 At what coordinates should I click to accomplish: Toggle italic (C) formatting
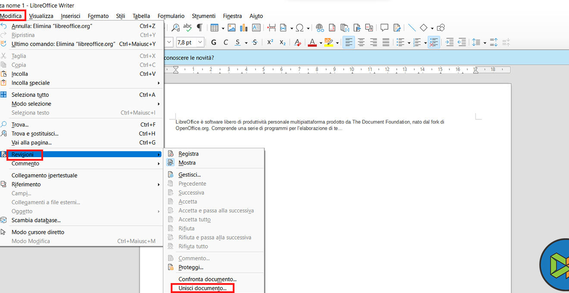click(225, 42)
